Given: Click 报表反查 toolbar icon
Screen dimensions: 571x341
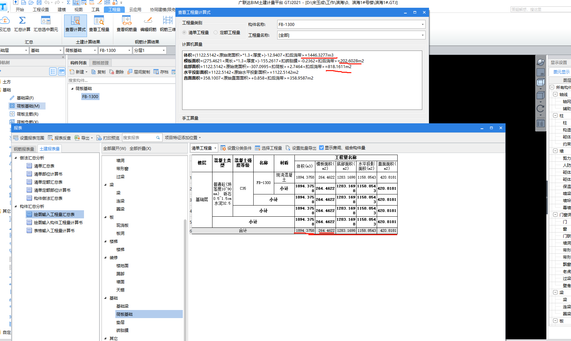Looking at the screenshot, I should point(50,138).
